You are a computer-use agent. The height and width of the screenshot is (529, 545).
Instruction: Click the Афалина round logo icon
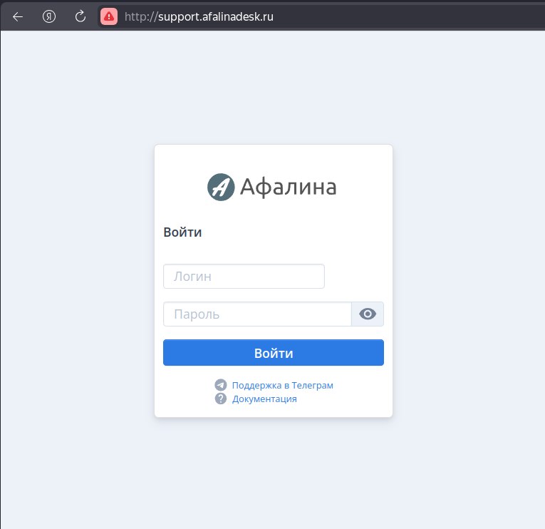[x=221, y=187]
